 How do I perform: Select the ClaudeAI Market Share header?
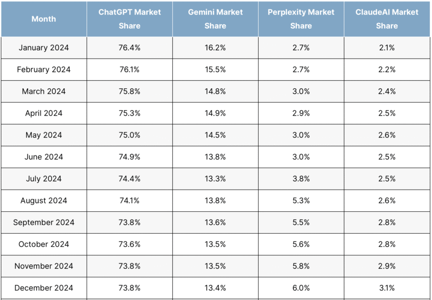click(x=387, y=19)
